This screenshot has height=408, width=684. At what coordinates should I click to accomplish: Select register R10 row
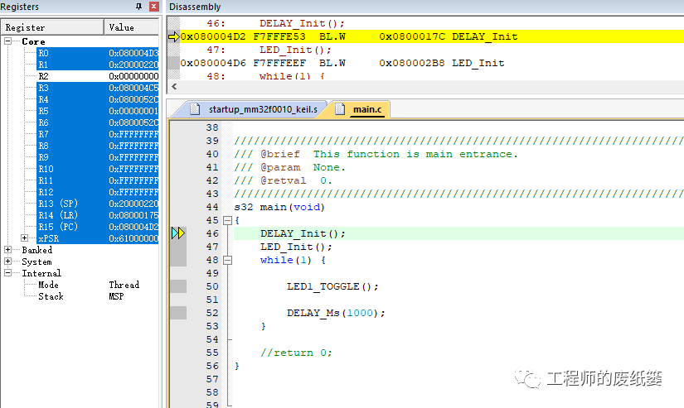[x=97, y=169]
